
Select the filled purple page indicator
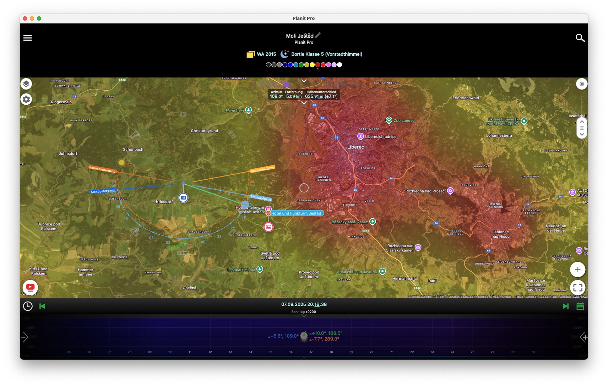(286, 84)
